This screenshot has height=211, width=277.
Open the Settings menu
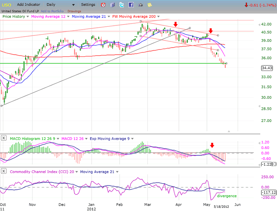coord(88,5)
